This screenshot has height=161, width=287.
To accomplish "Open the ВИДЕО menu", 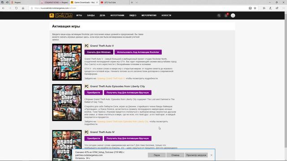I will tap(133, 16).
